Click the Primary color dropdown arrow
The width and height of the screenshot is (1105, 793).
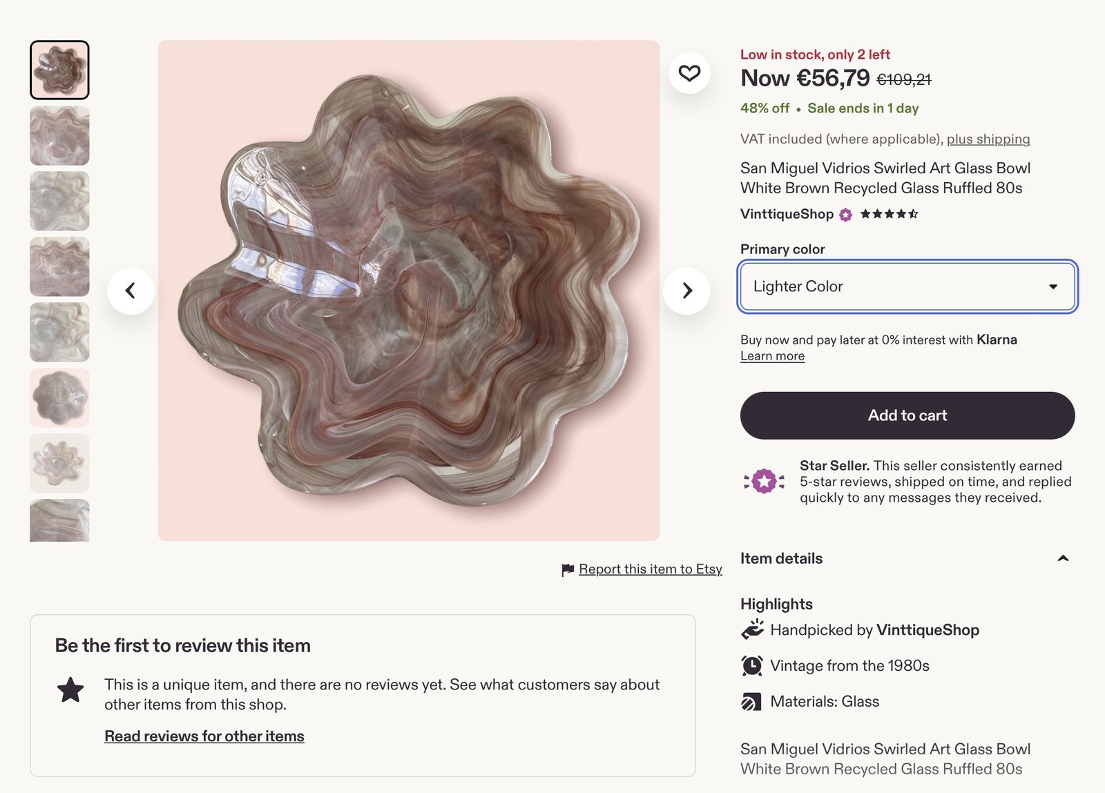click(x=1053, y=286)
